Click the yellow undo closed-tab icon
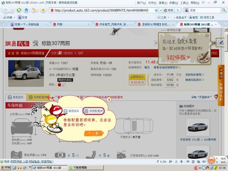The width and height of the screenshot is (228, 171). [34, 10]
